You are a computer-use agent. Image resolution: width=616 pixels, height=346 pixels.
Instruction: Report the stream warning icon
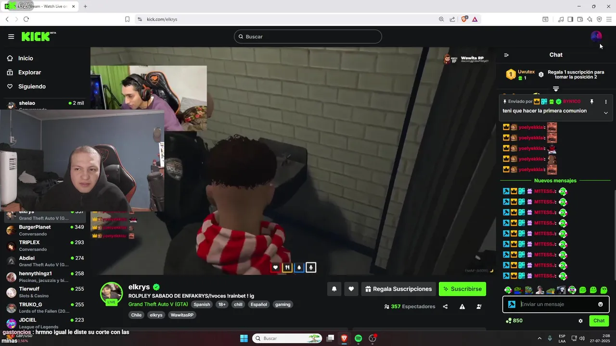(462, 307)
